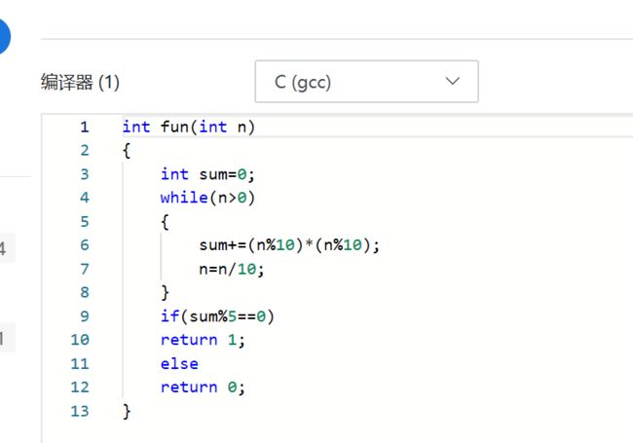This screenshot has height=443, width=633.
Task: Click the 'else' keyword on line 11
Action: pyautogui.click(x=179, y=364)
